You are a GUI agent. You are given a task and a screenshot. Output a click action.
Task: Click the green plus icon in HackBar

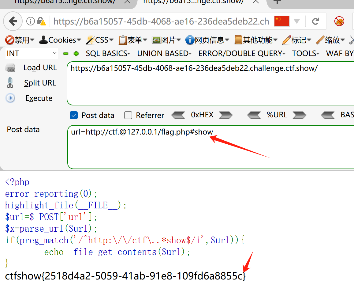[76, 54]
